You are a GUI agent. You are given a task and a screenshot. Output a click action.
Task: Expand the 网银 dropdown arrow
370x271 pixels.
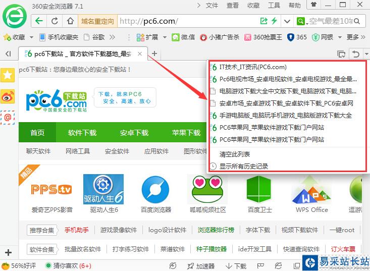[x=340, y=37]
